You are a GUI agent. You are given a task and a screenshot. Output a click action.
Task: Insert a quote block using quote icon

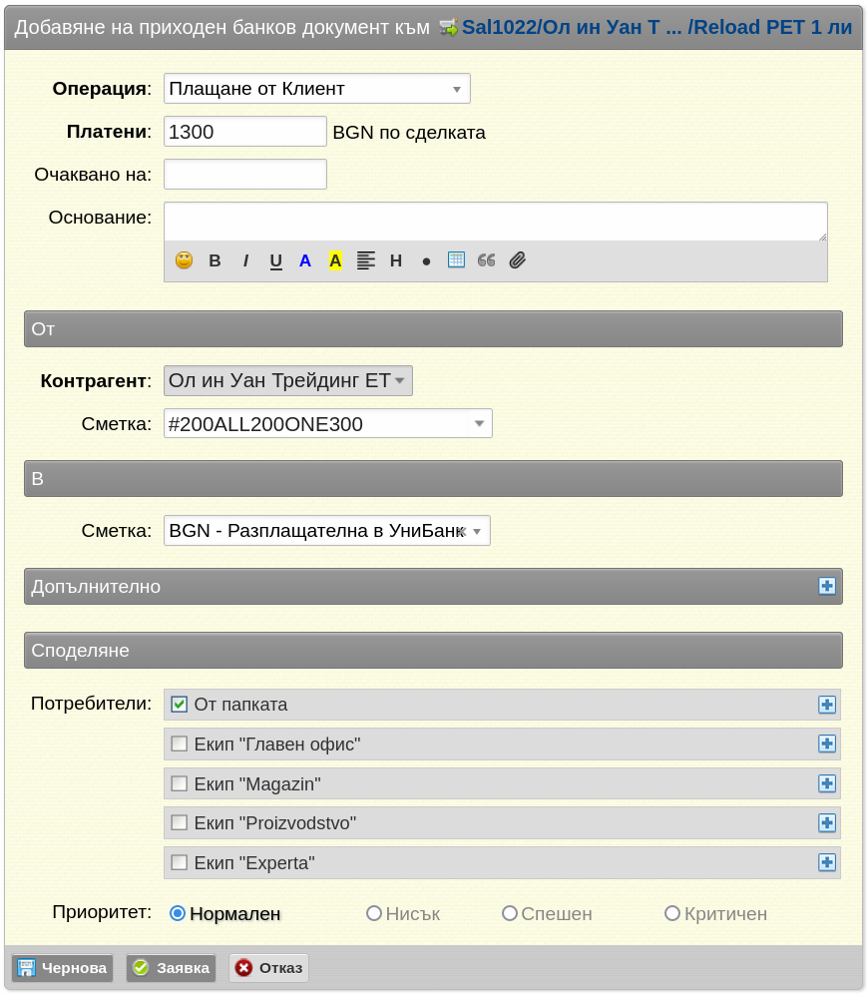(x=486, y=260)
